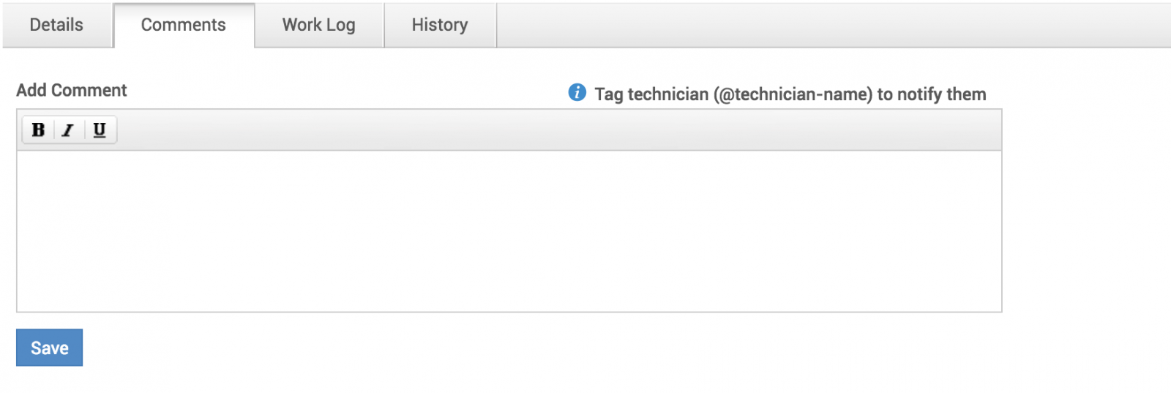Click the blue info icon
Image resolution: width=1171 pixels, height=393 pixels.
tap(577, 93)
